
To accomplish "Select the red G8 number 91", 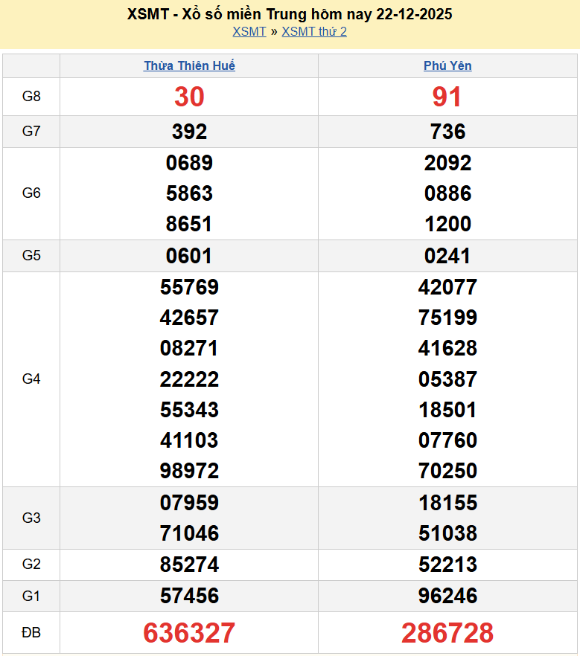I will pyautogui.click(x=447, y=97).
